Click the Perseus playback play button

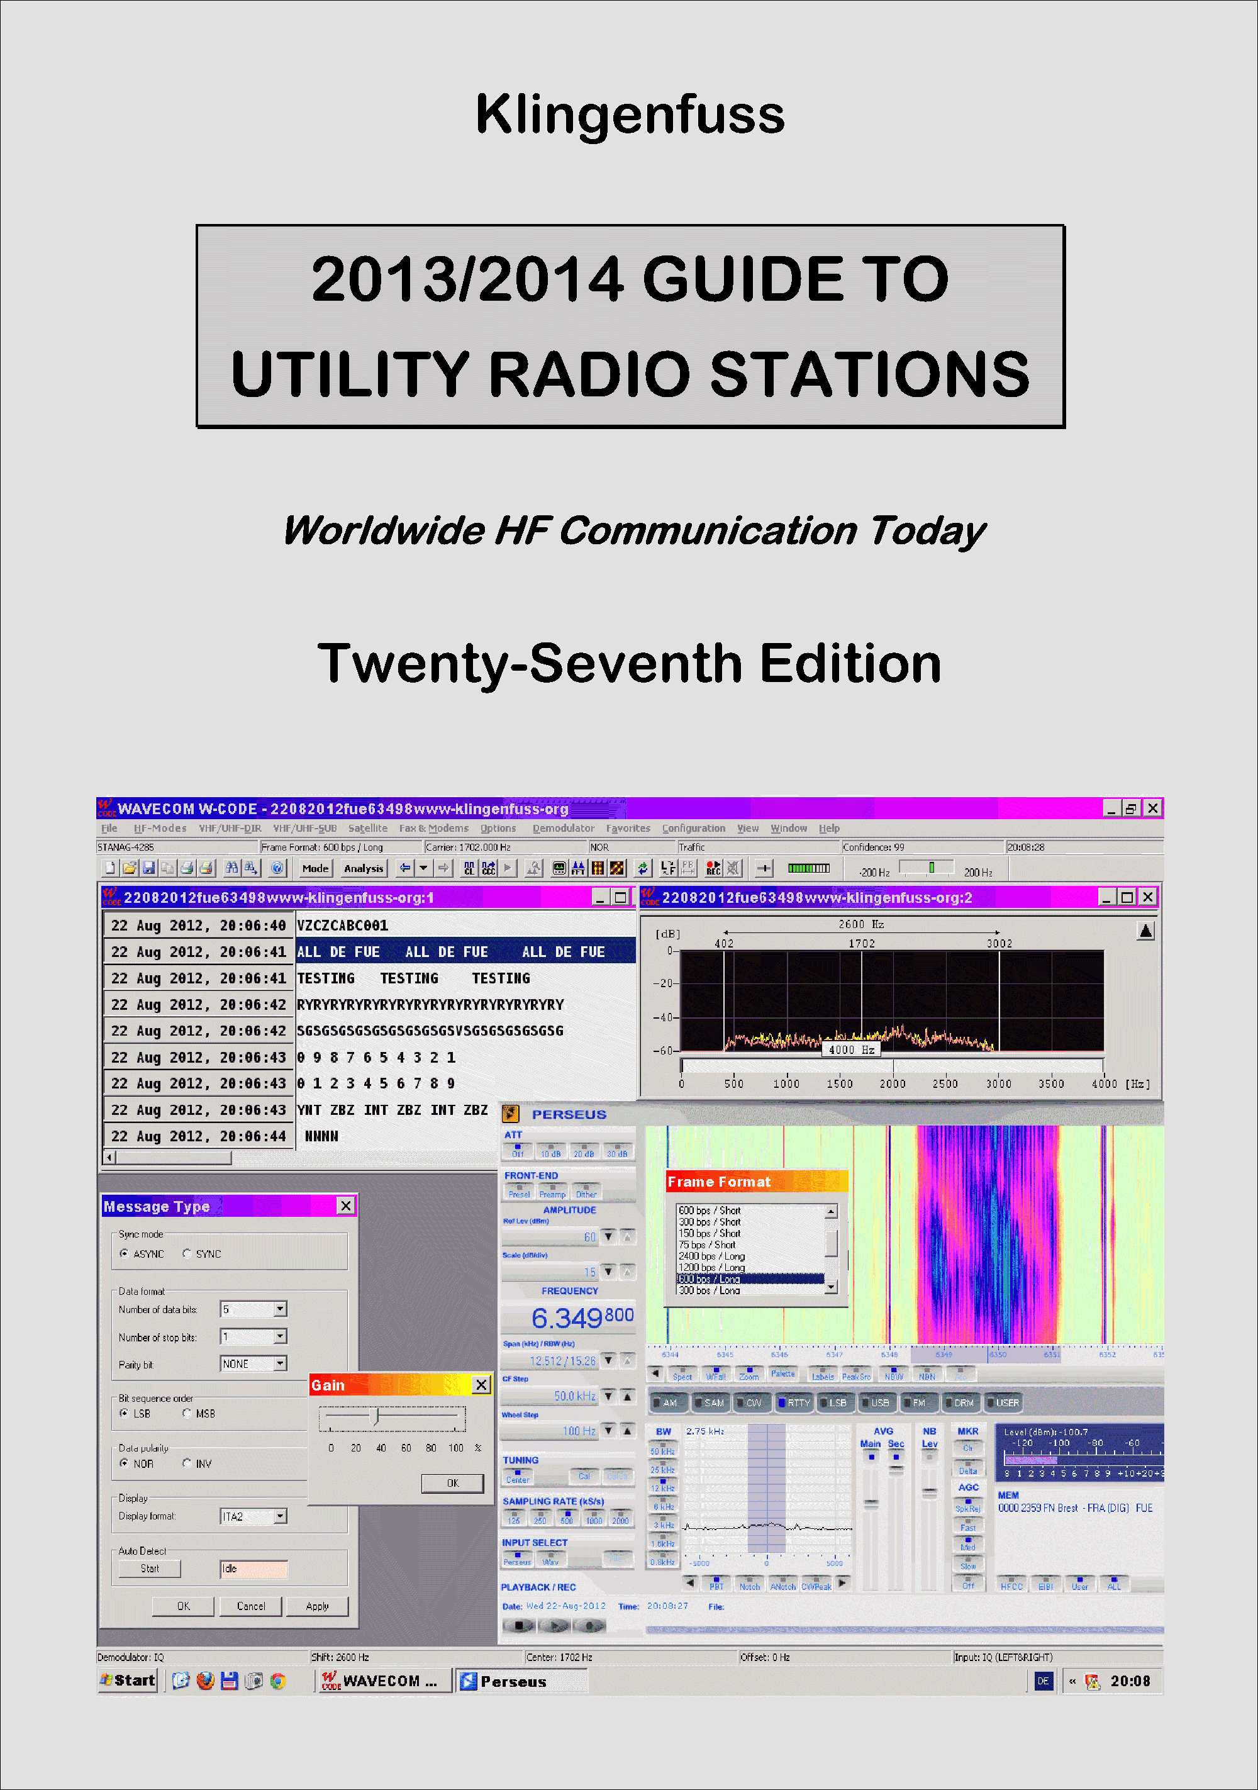pyautogui.click(x=554, y=1625)
